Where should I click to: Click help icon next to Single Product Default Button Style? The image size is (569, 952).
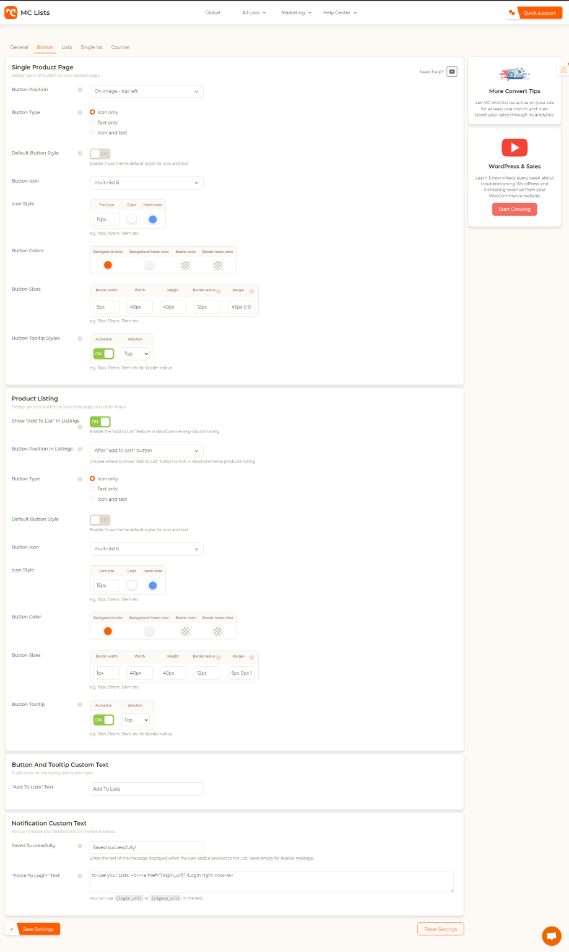tap(80, 153)
